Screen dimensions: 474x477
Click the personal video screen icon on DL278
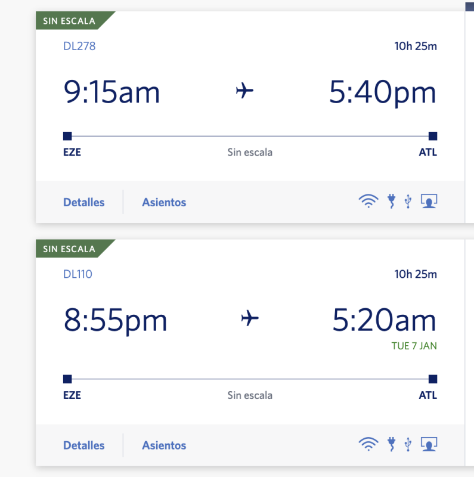click(x=429, y=202)
